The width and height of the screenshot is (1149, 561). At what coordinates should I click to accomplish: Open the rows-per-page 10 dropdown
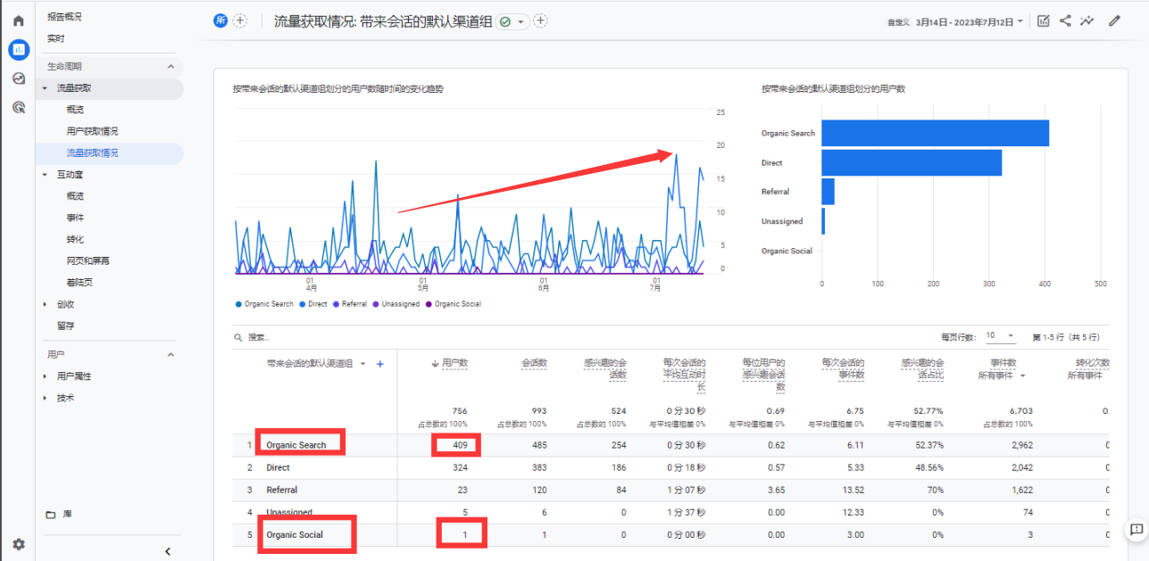pyautogui.click(x=1000, y=336)
